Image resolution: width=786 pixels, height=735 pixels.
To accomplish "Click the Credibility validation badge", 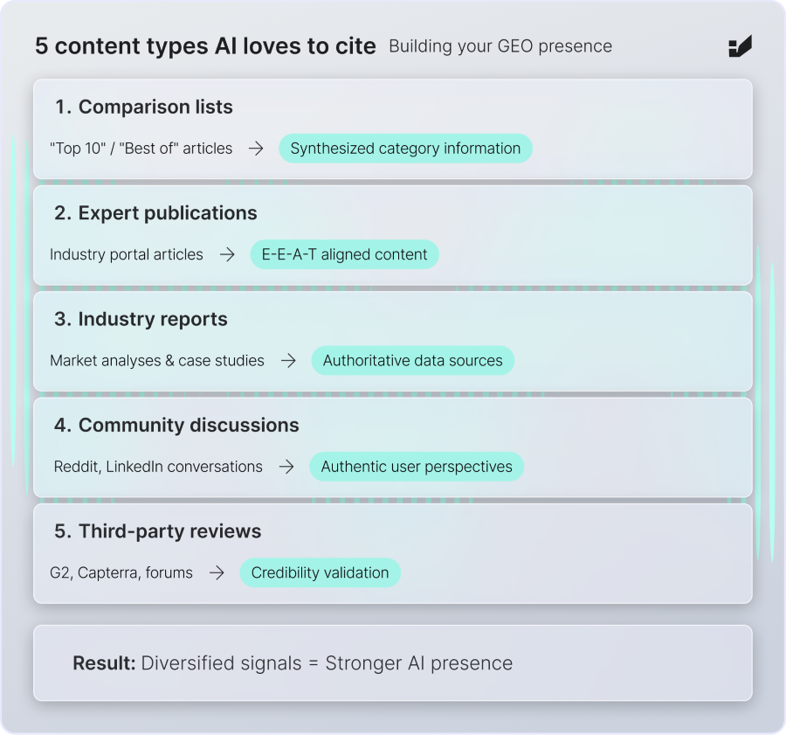I will [x=320, y=573].
